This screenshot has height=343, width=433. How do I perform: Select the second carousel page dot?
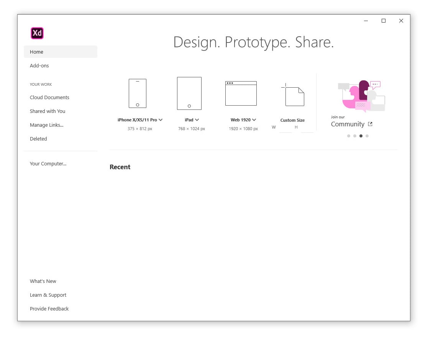[x=354, y=136]
